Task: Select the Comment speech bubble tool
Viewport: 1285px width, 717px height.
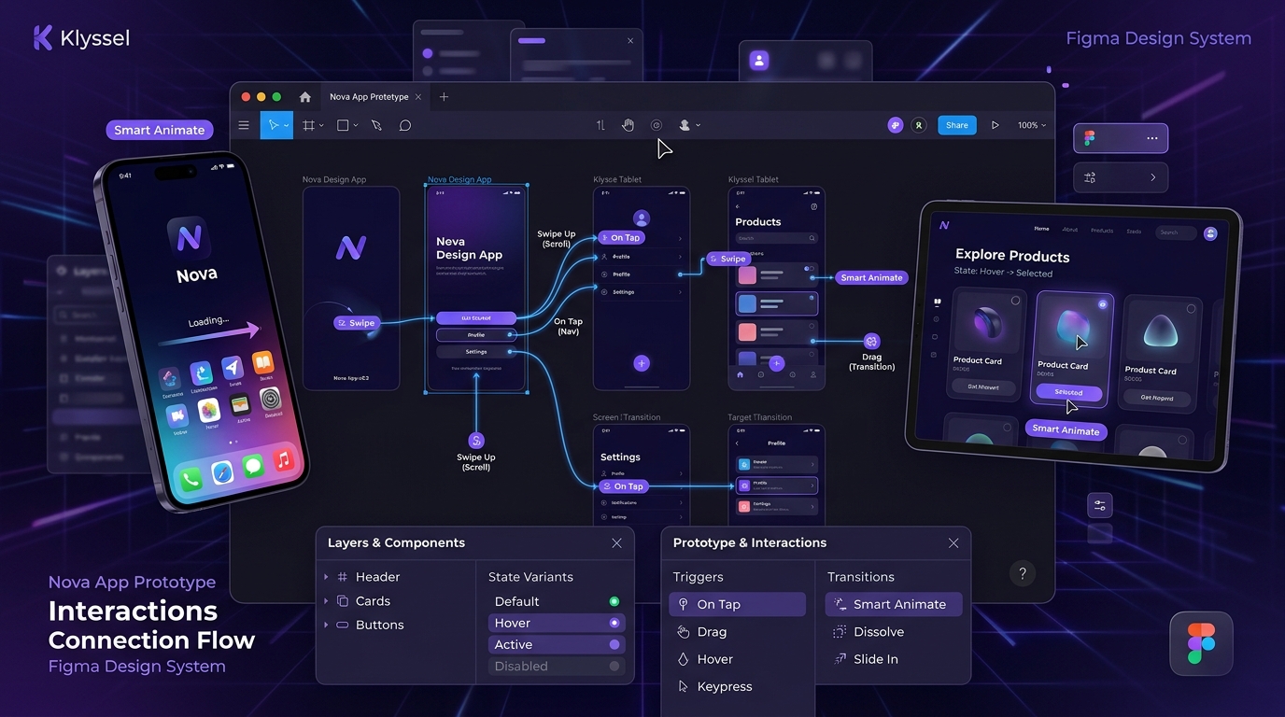Action: tap(405, 125)
